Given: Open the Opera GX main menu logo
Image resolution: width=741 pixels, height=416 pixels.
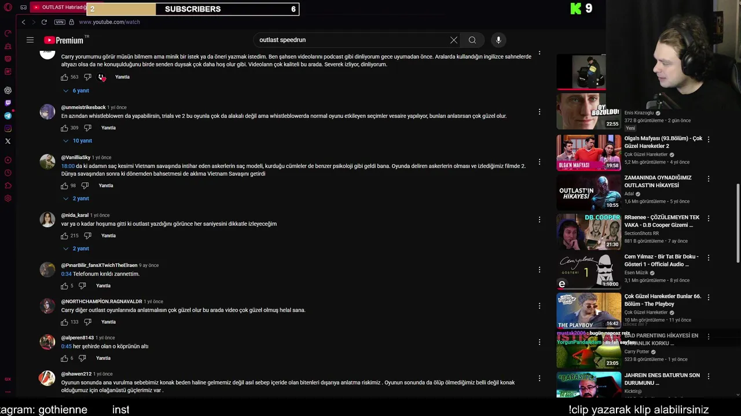Looking at the screenshot, I should click(8, 8).
